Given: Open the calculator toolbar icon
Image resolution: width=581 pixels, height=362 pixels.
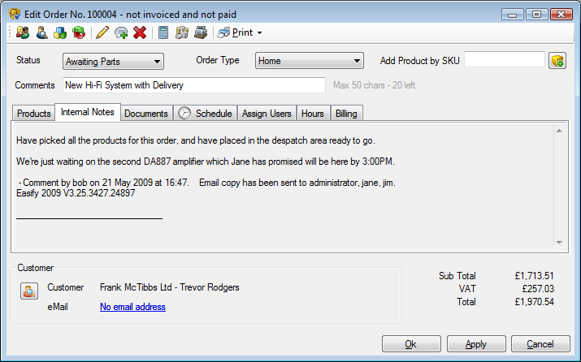Looking at the screenshot, I should (x=163, y=32).
